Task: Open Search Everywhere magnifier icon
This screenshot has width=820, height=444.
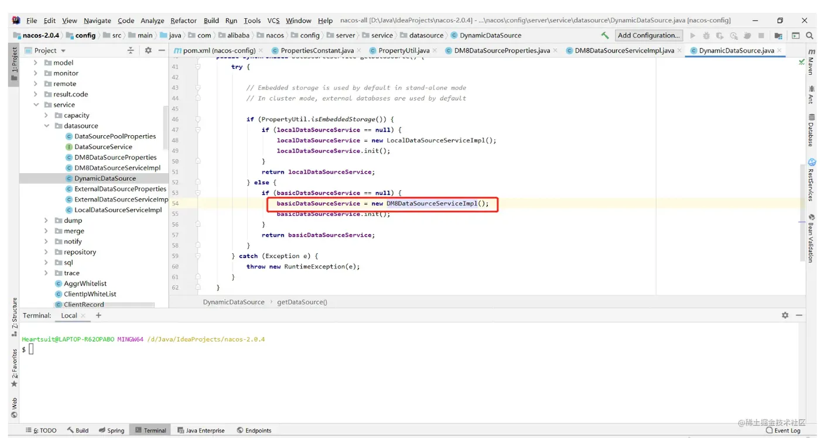Action: (809, 36)
